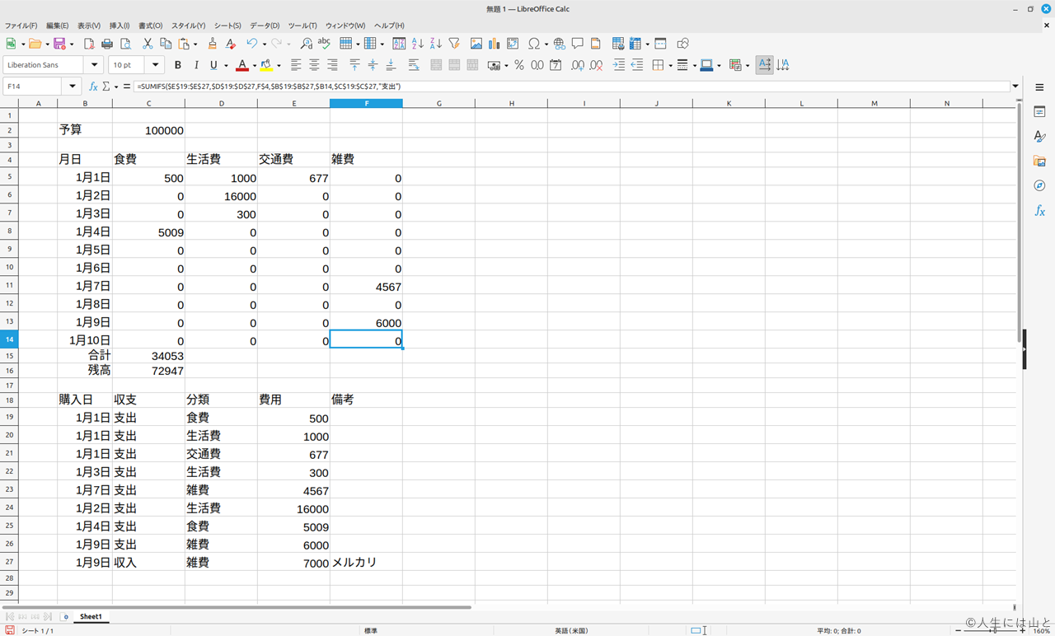Click the Sort Ascending icon

pyautogui.click(x=417, y=44)
